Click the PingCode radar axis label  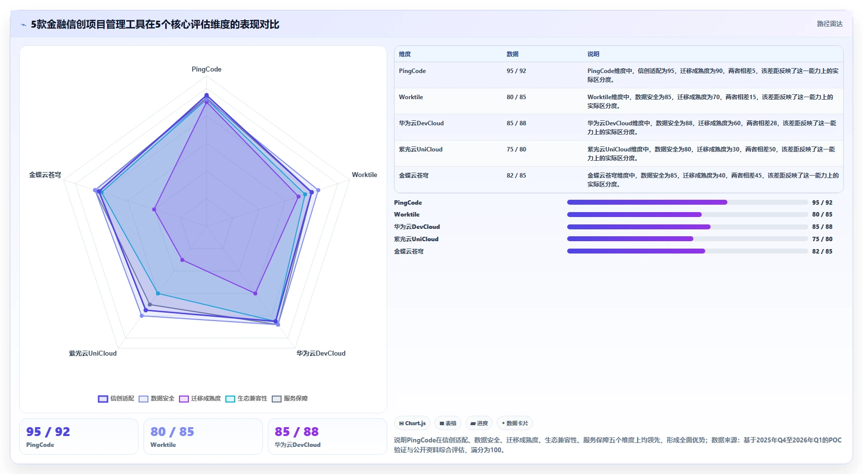207,69
